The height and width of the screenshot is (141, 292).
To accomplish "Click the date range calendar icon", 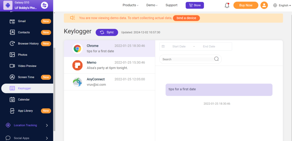I will point(163,46).
